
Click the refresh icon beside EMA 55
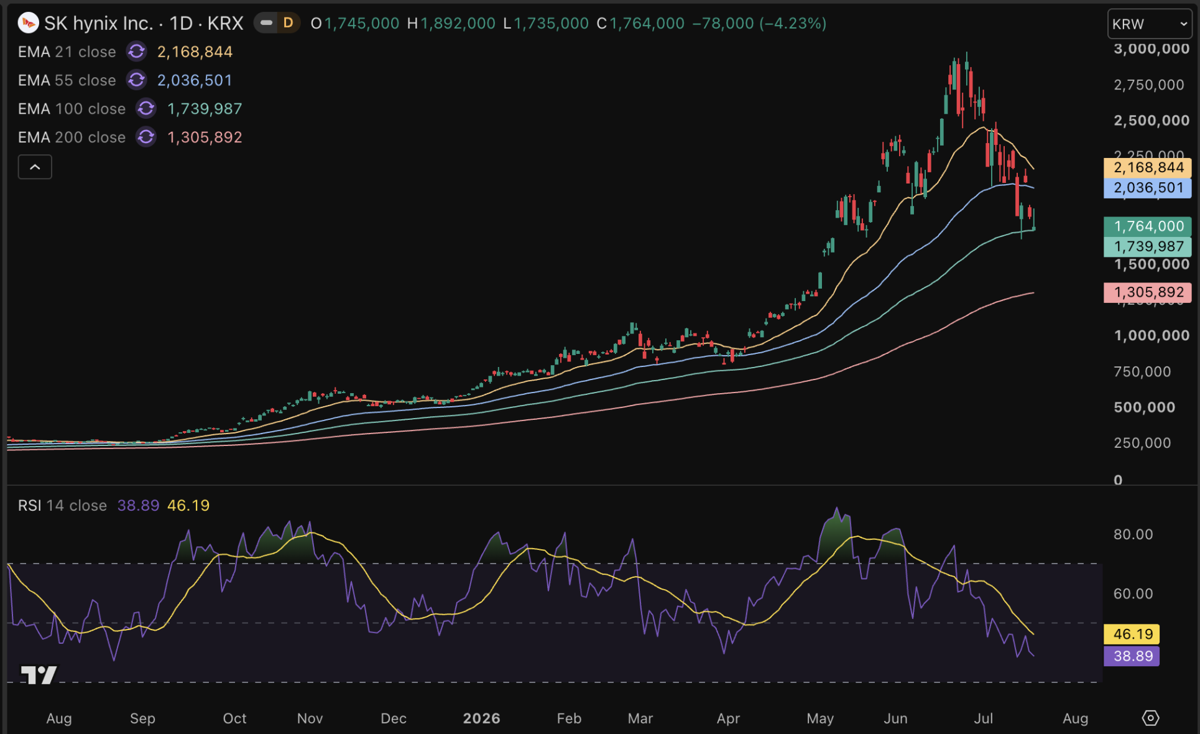click(136, 80)
